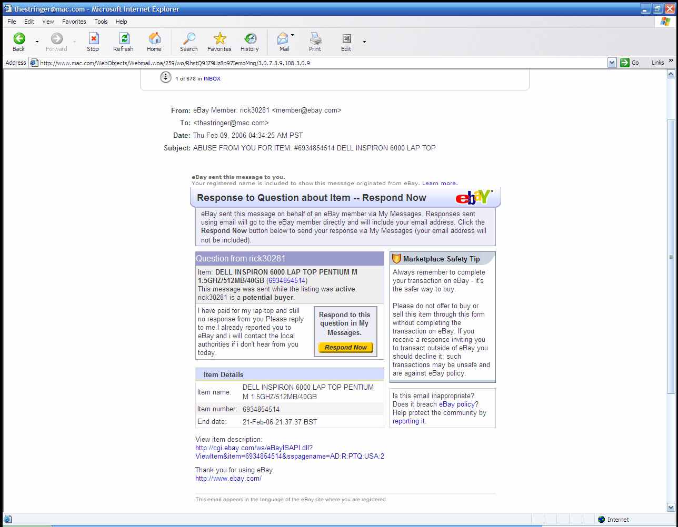Click the IE page icon in status bar

pyautogui.click(x=7, y=520)
